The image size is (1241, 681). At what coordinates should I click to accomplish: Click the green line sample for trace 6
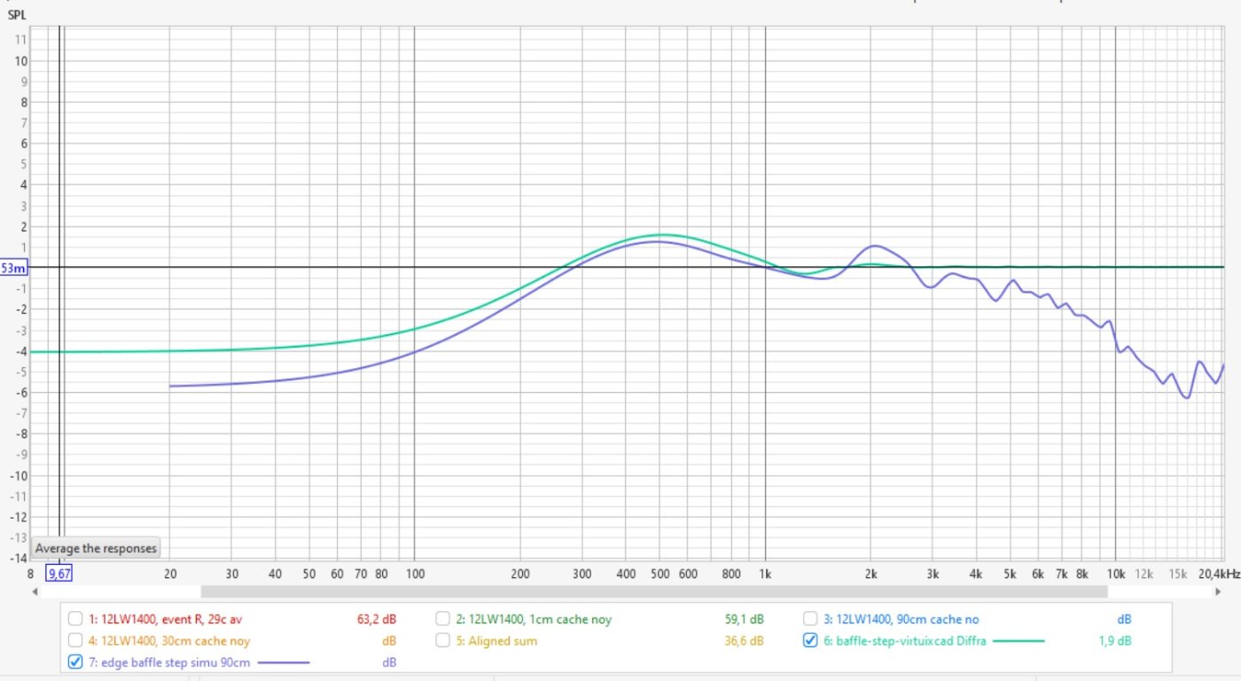[x=1019, y=640]
